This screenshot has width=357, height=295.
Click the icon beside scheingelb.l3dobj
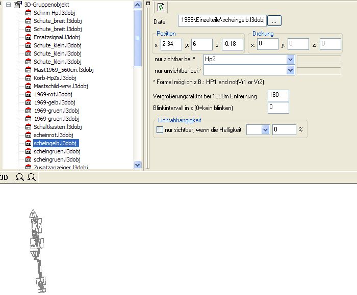(28, 143)
